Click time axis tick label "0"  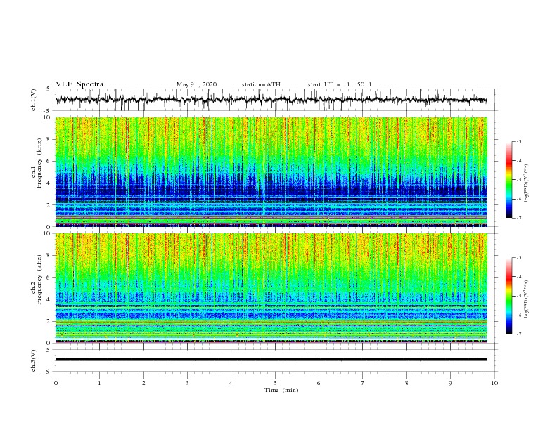pos(56,383)
